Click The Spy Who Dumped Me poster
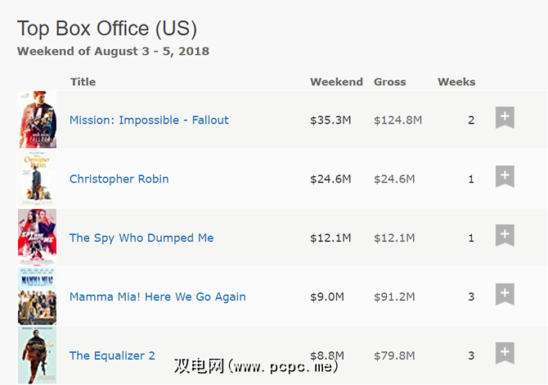Image resolution: width=548 pixels, height=385 pixels. (x=37, y=238)
